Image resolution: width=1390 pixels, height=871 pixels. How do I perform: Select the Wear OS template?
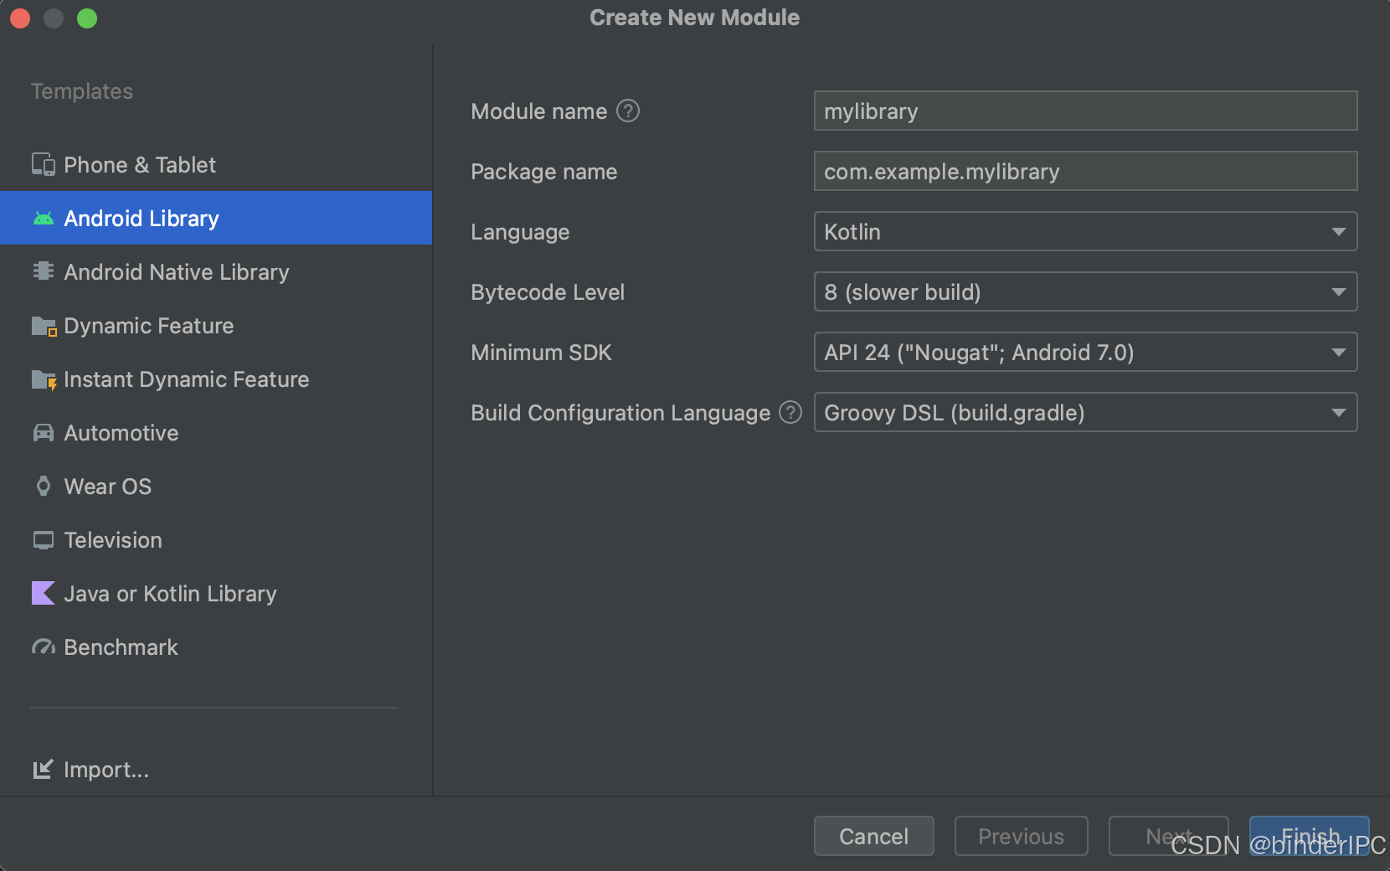[216, 486]
